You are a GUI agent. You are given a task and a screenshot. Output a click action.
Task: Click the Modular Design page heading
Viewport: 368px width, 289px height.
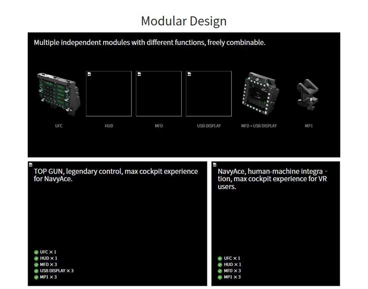[x=184, y=21]
